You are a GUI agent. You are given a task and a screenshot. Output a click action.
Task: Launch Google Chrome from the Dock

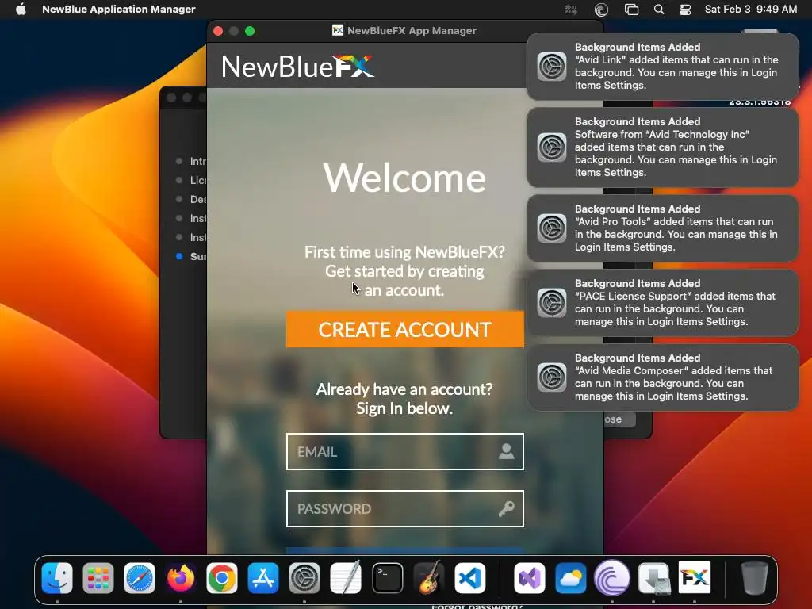(x=222, y=577)
